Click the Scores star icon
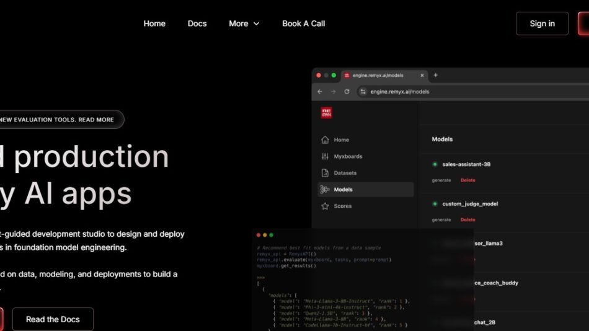The image size is (589, 331). 325,206
